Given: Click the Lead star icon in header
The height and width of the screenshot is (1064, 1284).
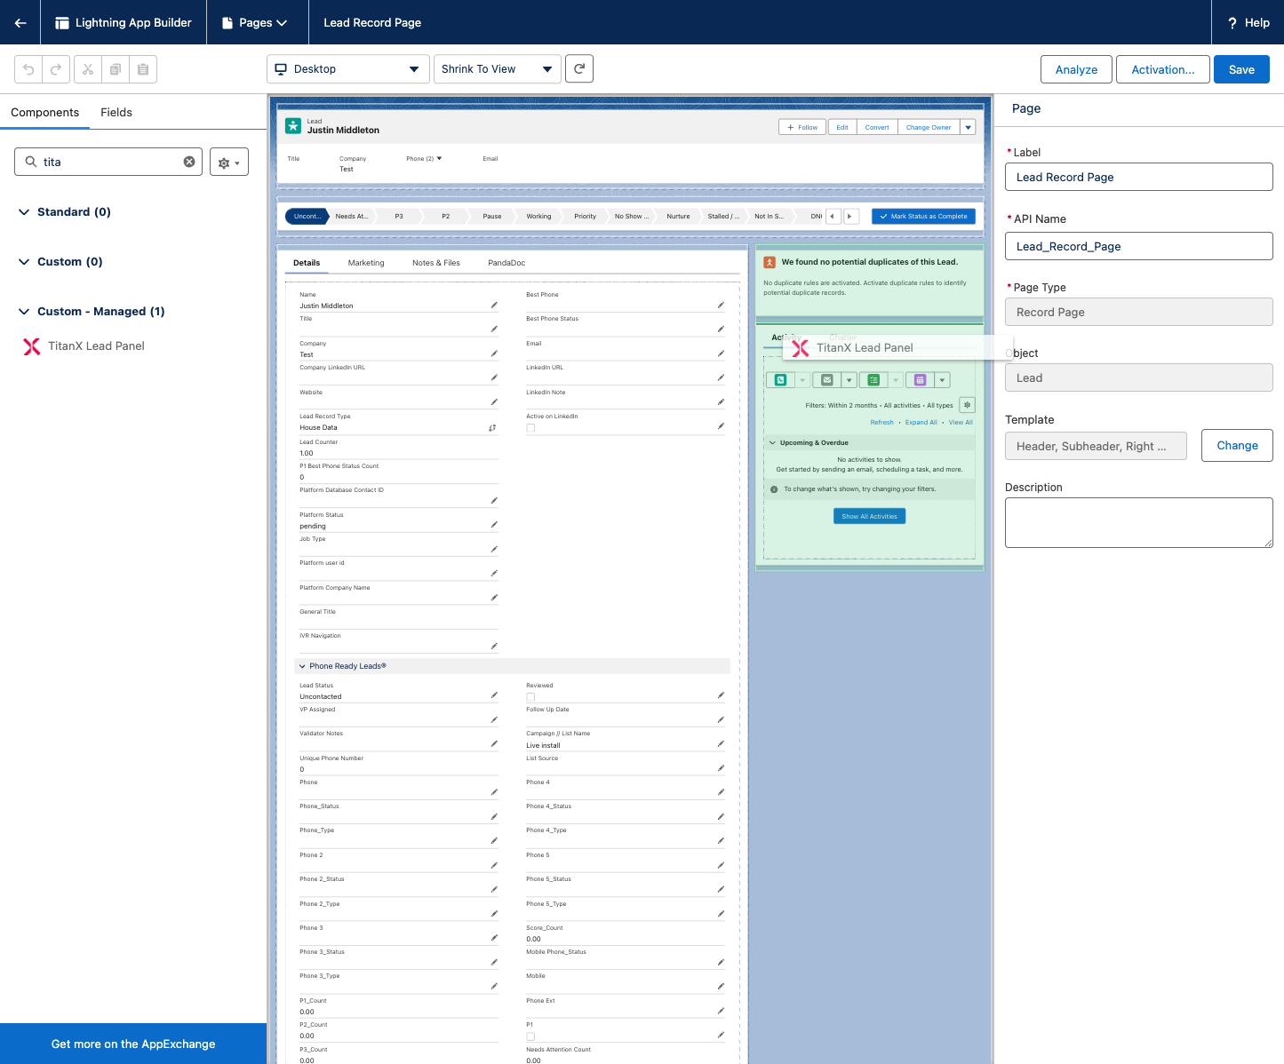Looking at the screenshot, I should click(x=293, y=126).
